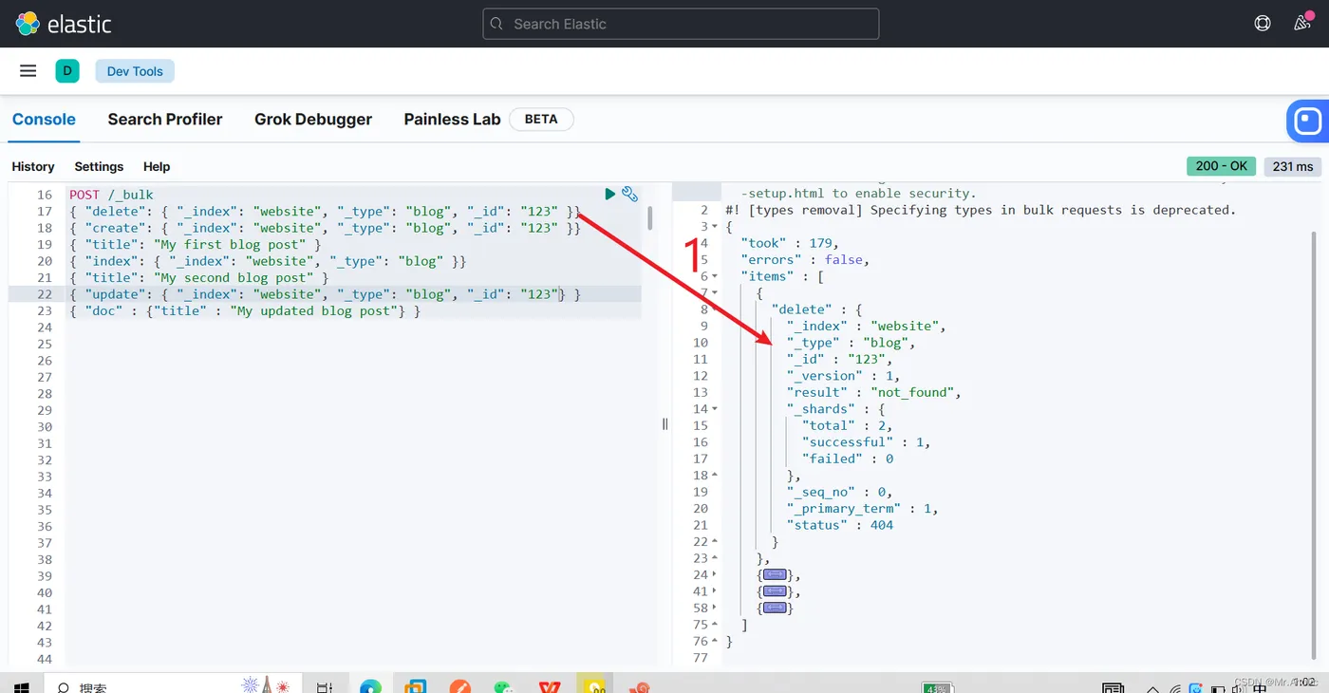Click the Dev Tools breadcrumb
This screenshot has height=693, width=1329.
pos(135,71)
